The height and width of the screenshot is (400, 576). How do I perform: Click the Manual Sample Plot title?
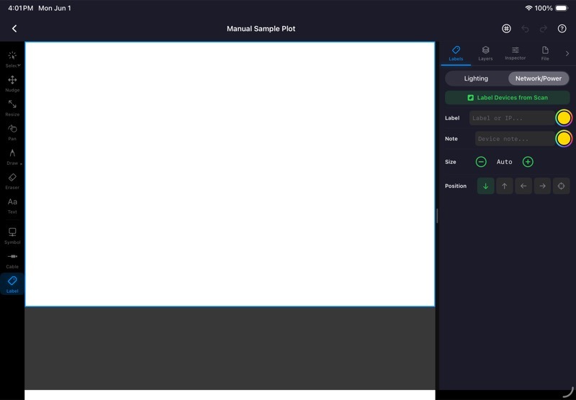(261, 29)
